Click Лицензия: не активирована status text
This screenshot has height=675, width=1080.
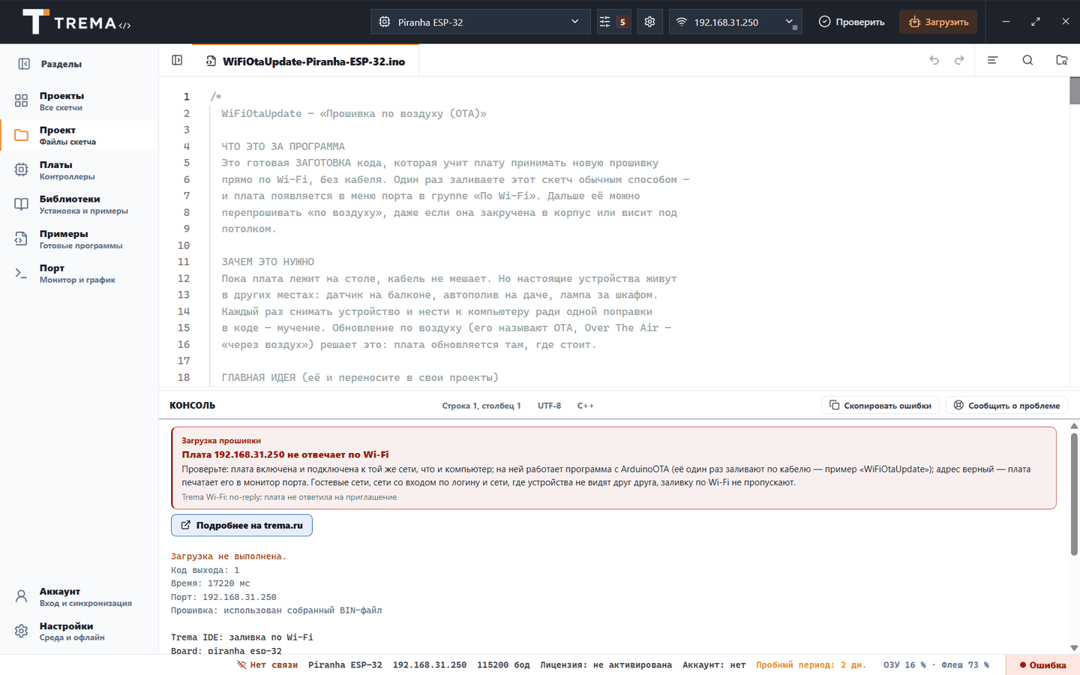[606, 665]
